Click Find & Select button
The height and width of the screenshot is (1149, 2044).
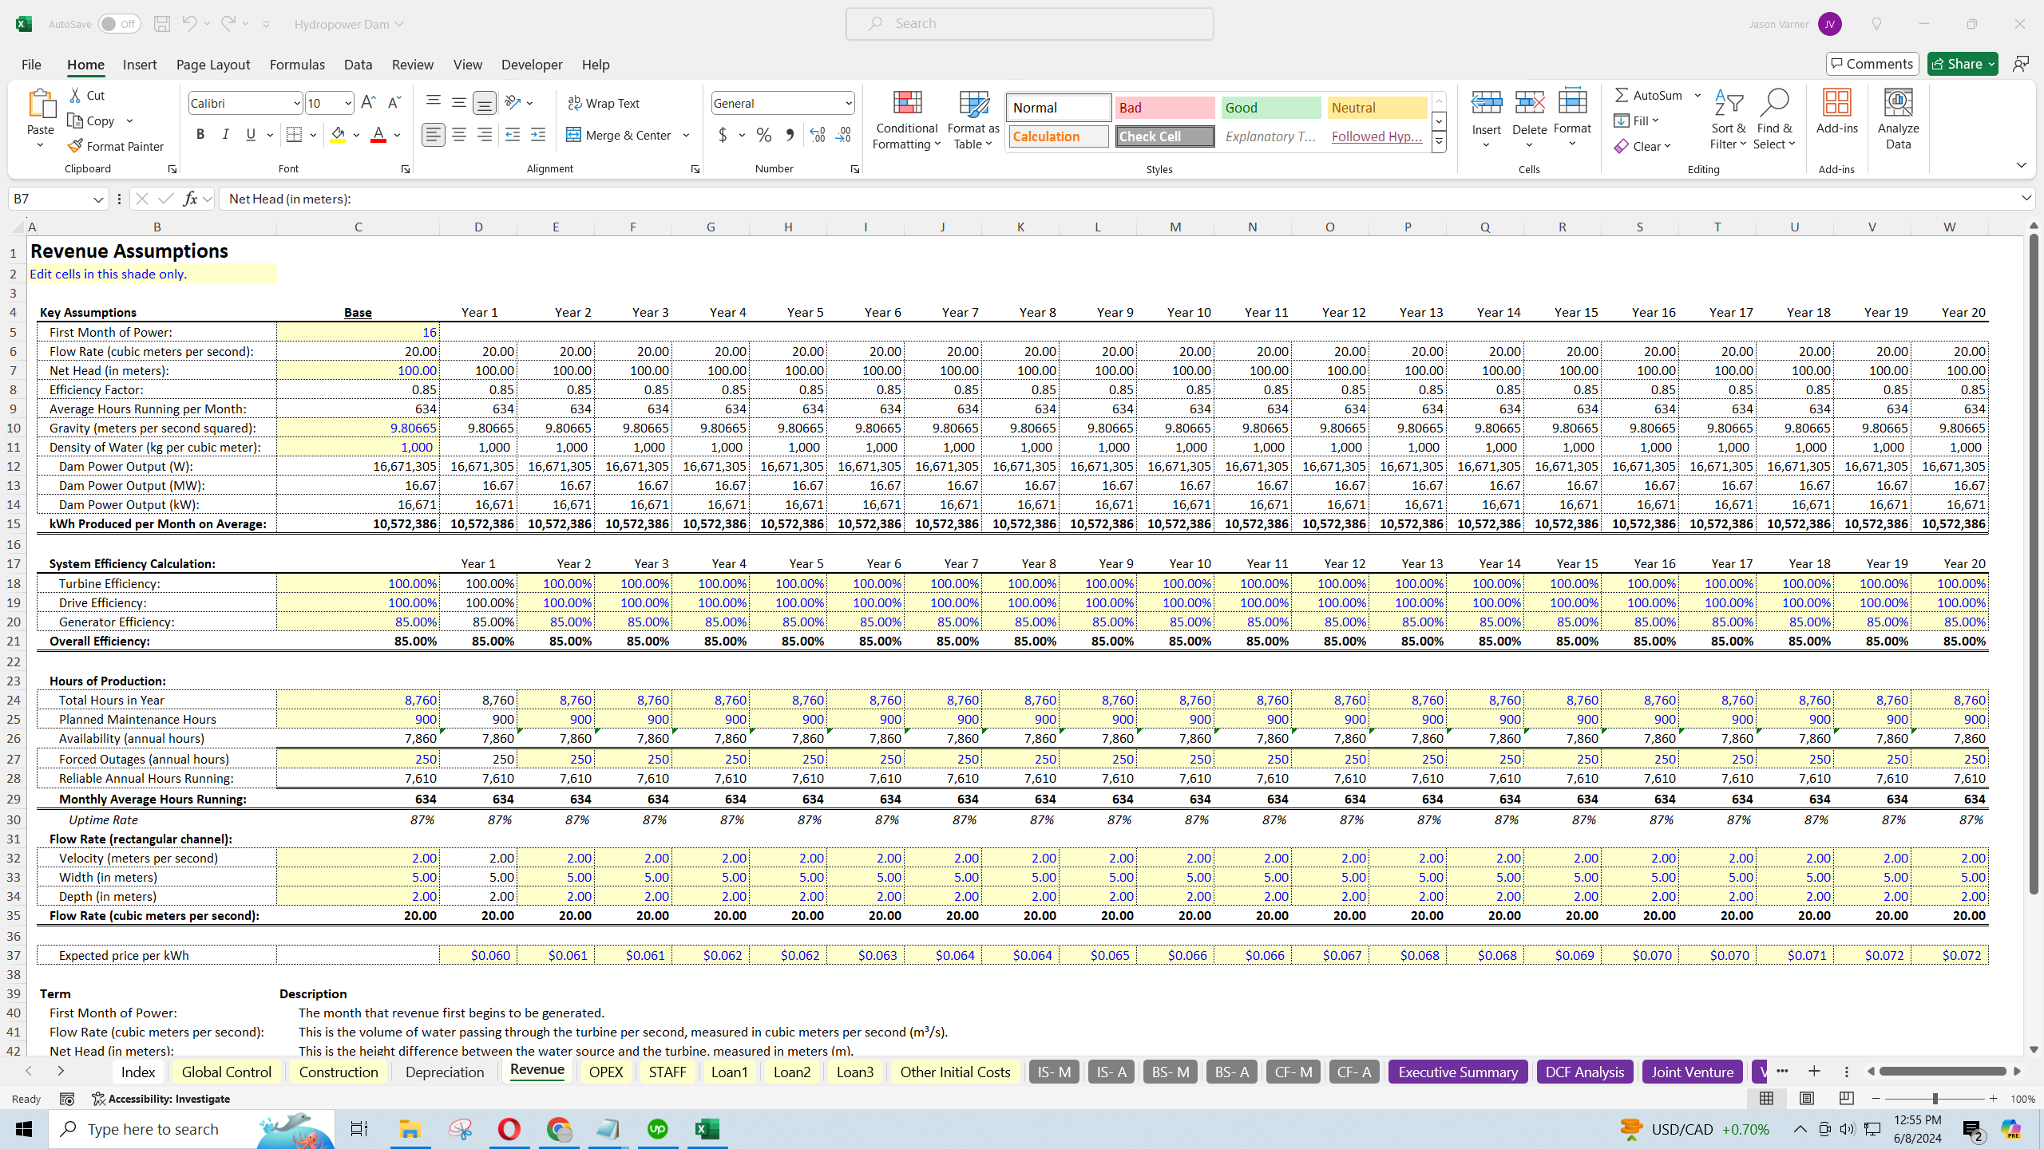point(1774,119)
